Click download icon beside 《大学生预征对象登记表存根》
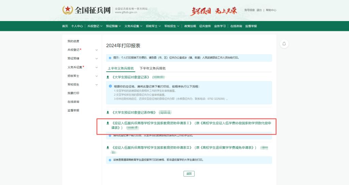Image resolution: width=349 pixels, height=185 pixels. 108,112
